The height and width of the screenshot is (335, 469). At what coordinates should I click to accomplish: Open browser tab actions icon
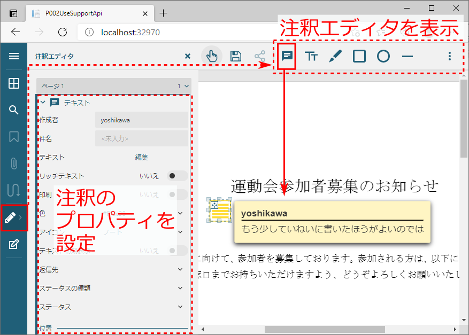tap(13, 13)
